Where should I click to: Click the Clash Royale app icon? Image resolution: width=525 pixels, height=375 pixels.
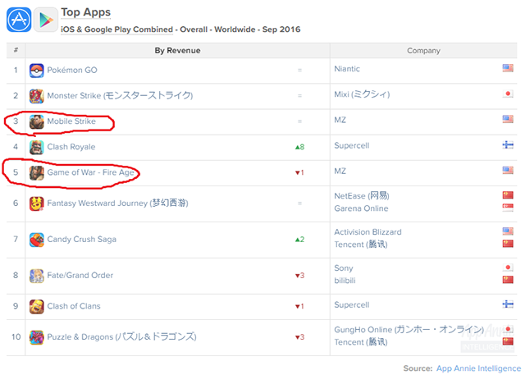pos(36,147)
